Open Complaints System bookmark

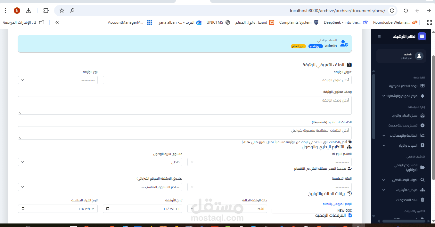[x=299, y=22]
